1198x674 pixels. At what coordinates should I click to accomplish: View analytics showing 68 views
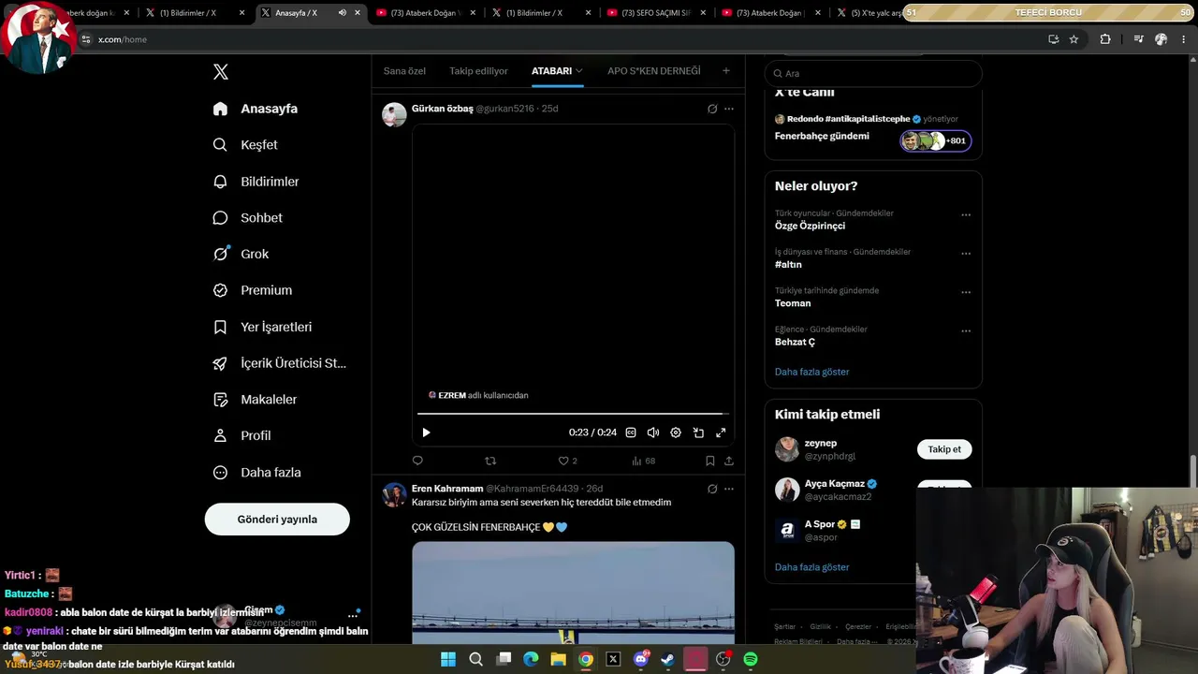pyautogui.click(x=644, y=461)
